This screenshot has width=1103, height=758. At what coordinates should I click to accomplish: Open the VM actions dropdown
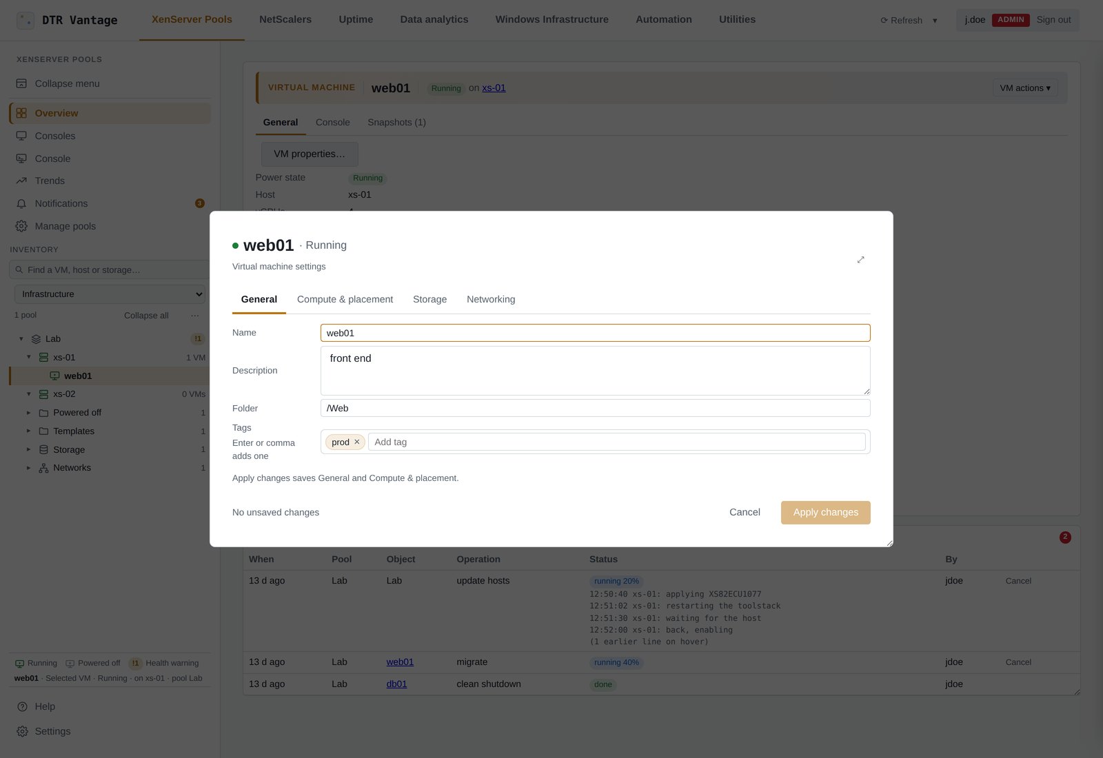click(1025, 88)
